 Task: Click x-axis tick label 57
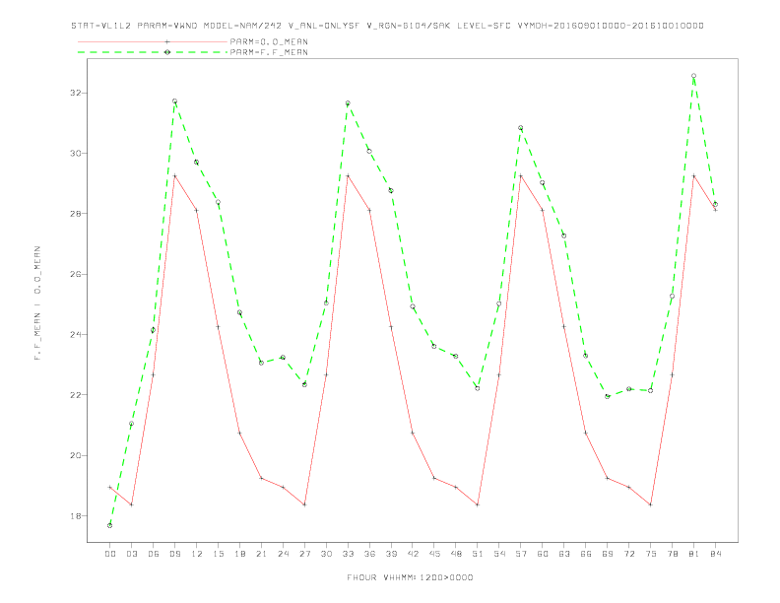521,554
